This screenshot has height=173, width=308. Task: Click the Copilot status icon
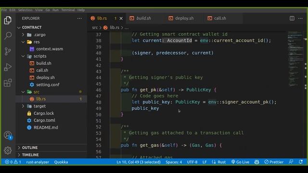(257, 162)
